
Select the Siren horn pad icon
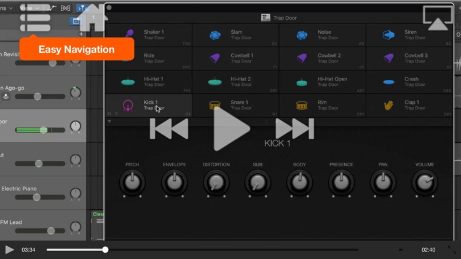(388, 35)
